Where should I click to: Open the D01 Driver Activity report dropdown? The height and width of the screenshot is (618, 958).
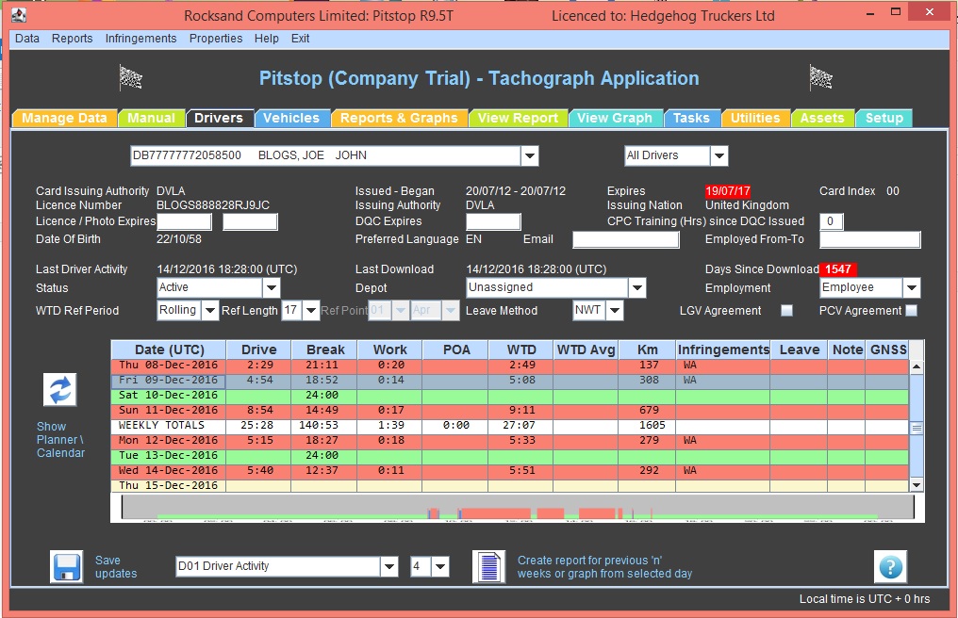pyautogui.click(x=389, y=567)
